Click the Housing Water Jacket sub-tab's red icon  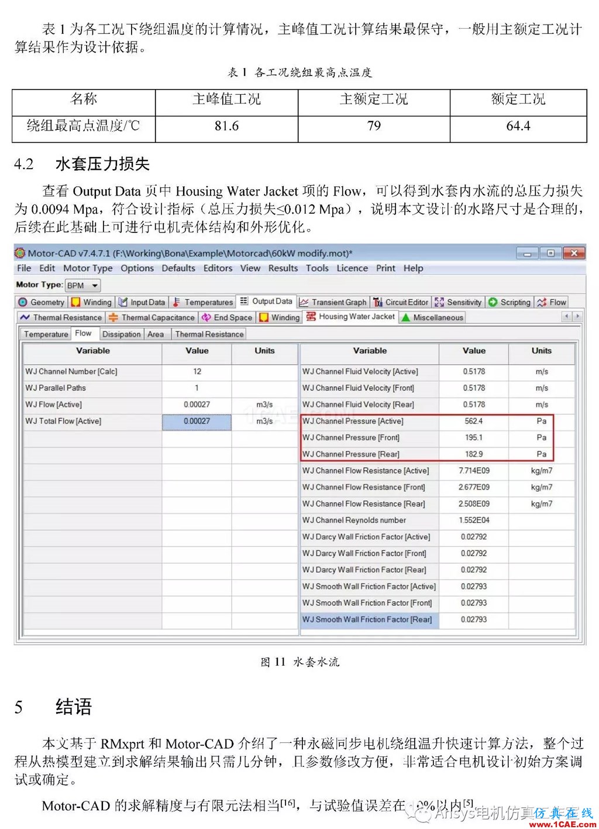[311, 316]
